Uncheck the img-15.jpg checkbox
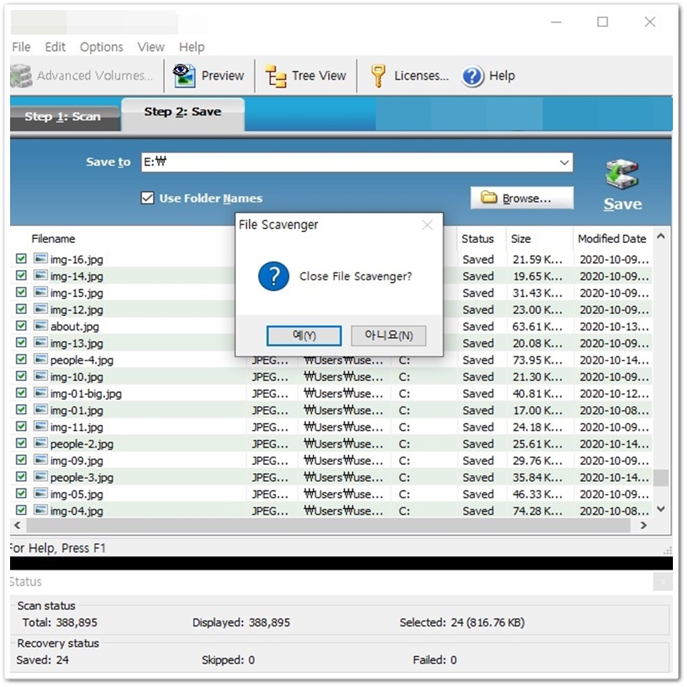Screen dimensions: 687x687 pos(21,292)
